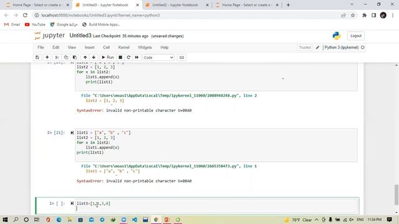Open Chrome three-dot menu
The height and width of the screenshot is (224, 399).
(393, 15)
